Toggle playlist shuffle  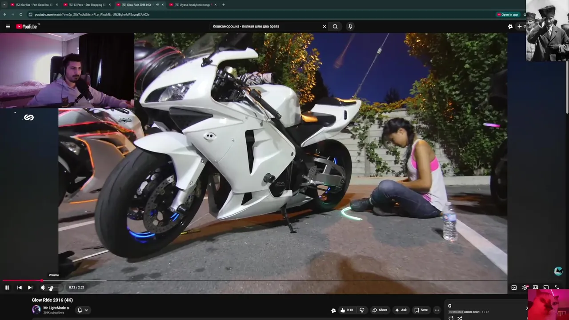coord(460,318)
